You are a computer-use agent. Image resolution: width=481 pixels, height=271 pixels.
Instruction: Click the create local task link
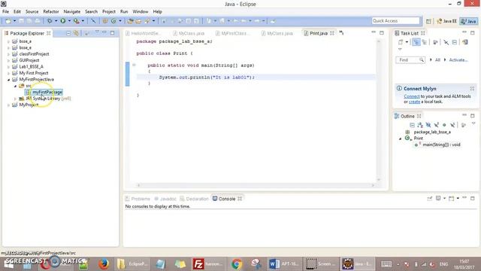click(414, 102)
